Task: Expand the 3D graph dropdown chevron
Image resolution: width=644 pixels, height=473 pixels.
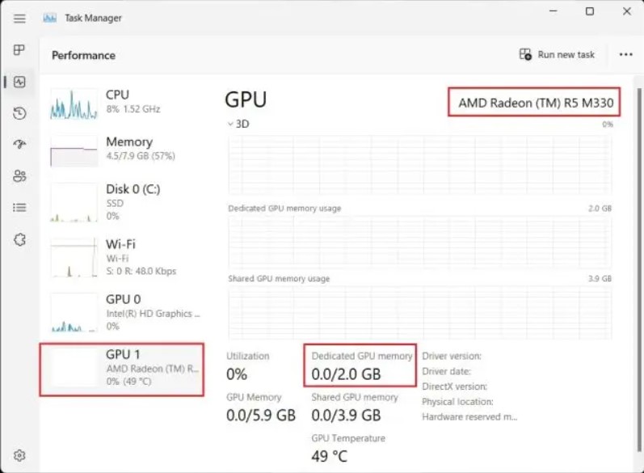Action: [231, 124]
